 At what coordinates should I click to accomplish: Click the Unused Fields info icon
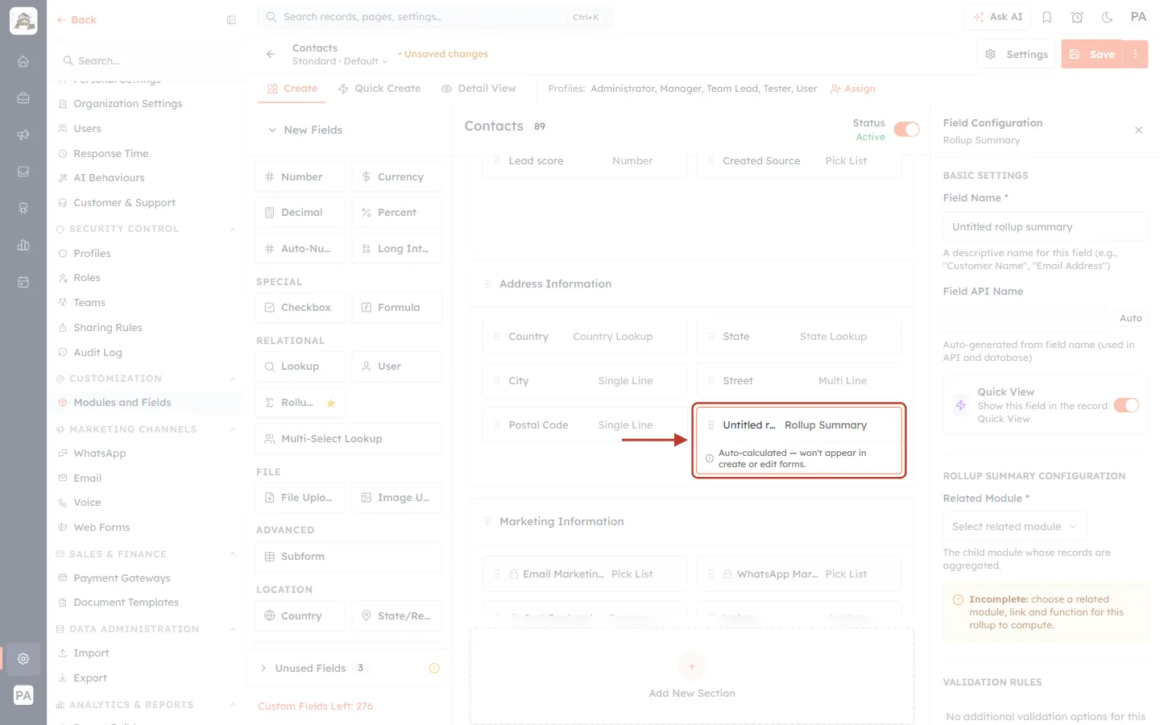coord(434,668)
